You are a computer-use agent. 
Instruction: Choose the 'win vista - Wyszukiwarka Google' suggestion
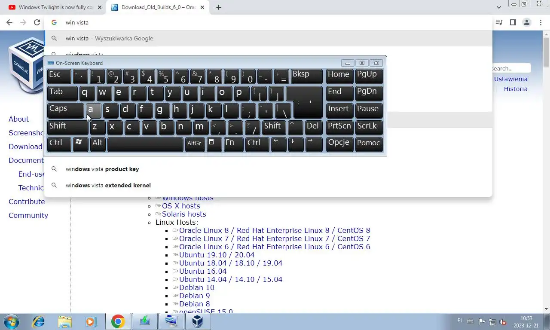pos(268,38)
